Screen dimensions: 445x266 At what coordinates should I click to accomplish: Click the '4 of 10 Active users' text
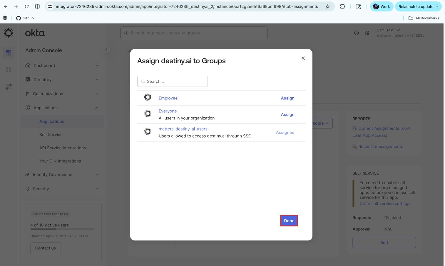[49, 225]
